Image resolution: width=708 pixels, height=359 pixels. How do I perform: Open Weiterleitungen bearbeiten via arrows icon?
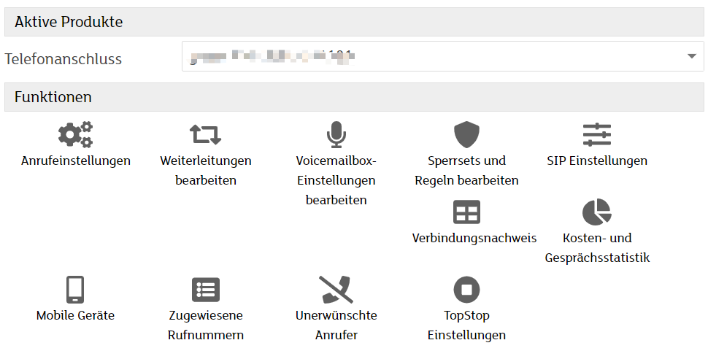(x=205, y=135)
